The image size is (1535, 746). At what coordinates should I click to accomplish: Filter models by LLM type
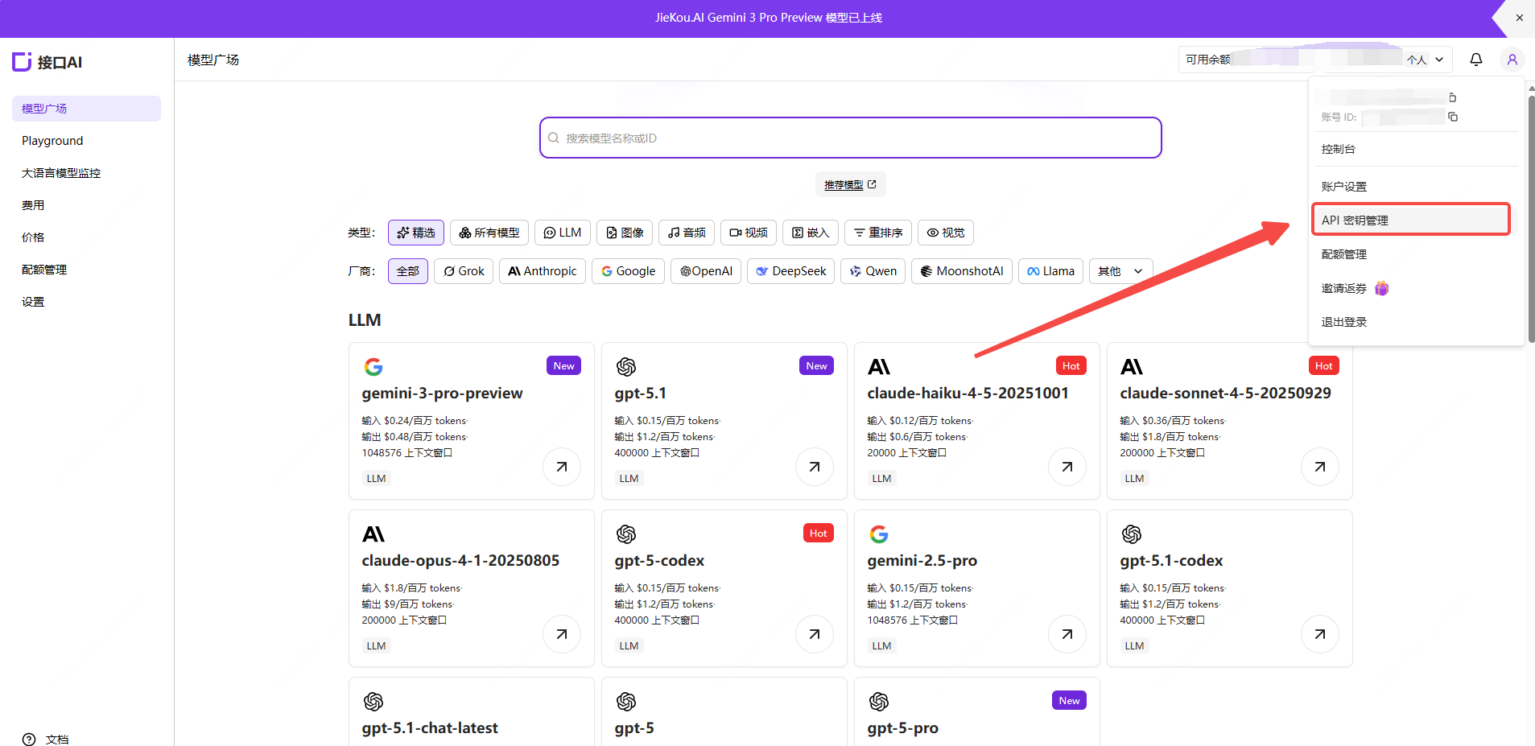pyautogui.click(x=563, y=233)
